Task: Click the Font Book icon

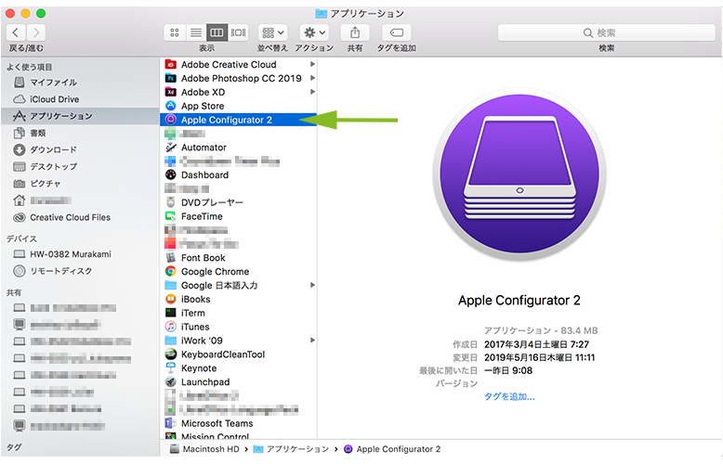Action: click(171, 258)
